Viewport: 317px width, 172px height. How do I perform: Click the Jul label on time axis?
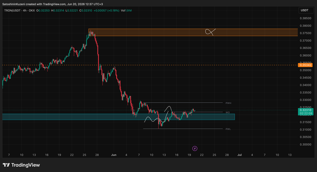coord(240,155)
